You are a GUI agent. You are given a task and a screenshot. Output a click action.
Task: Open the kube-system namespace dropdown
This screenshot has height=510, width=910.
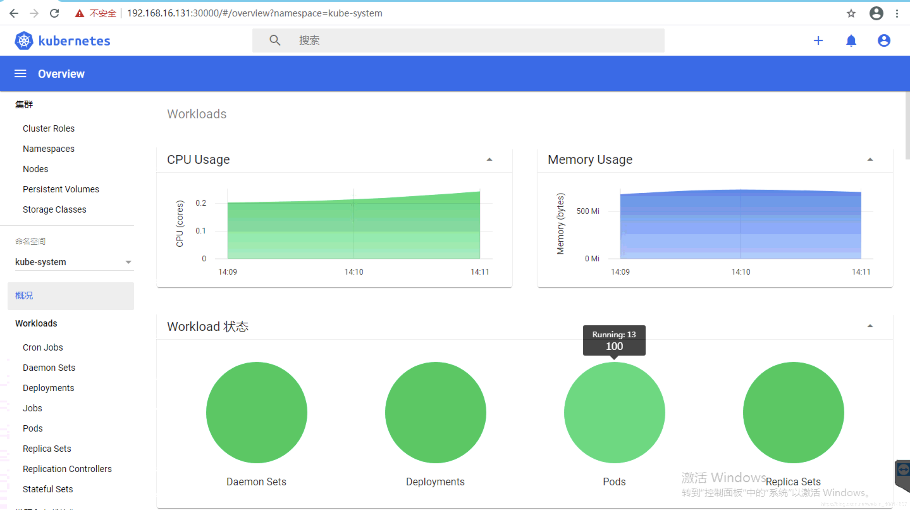74,262
